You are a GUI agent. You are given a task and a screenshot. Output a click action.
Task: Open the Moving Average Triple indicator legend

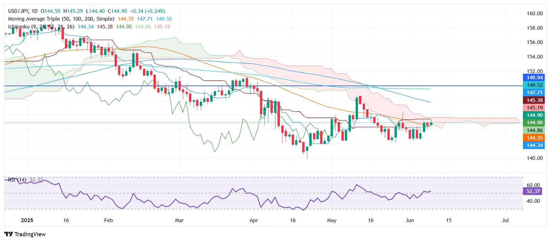click(61, 19)
